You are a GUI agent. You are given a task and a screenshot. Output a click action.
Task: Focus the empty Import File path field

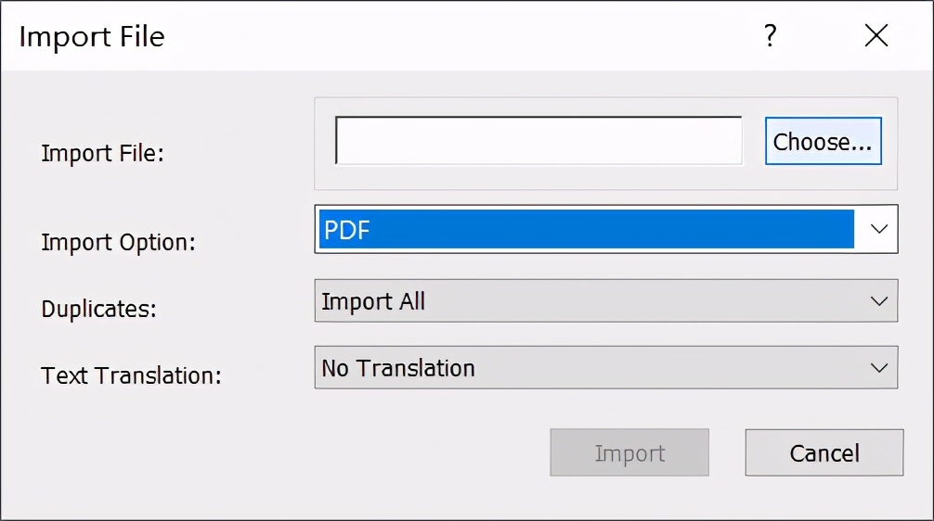coord(538,140)
